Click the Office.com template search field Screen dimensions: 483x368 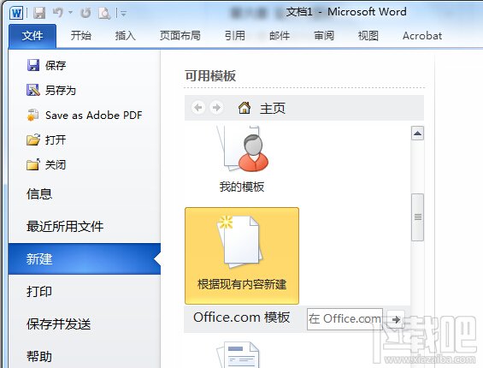click(x=345, y=319)
